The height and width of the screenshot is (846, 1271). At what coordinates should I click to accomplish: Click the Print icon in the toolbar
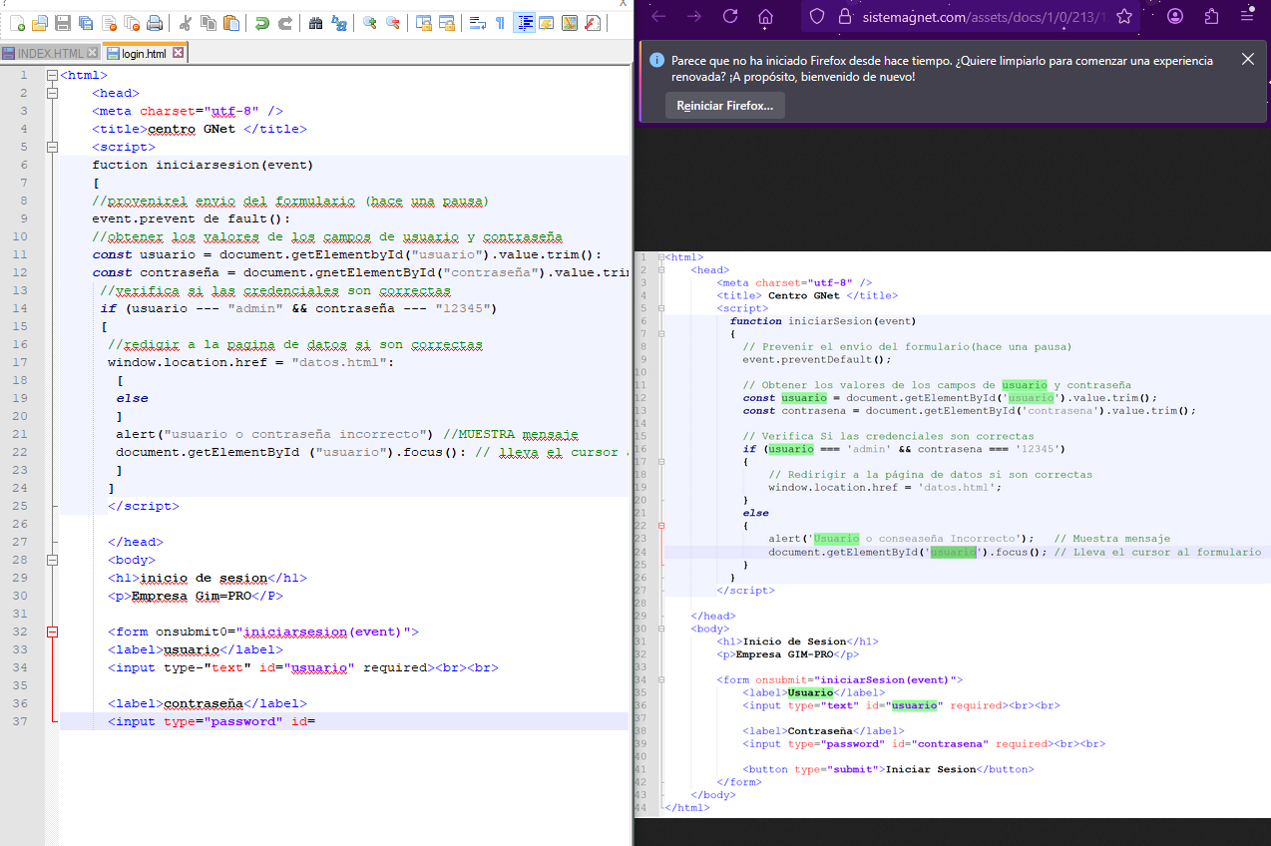(155, 23)
